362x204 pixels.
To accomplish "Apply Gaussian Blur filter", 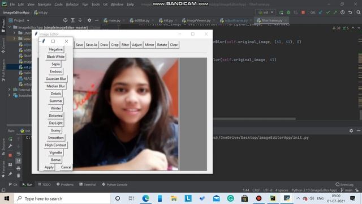I will 55,79.
